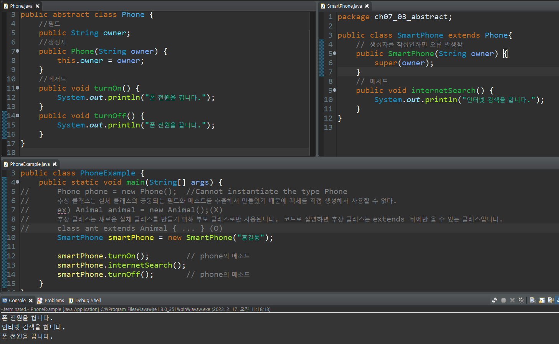Collapse the turnOn method fold at line 11
Viewport: 559px width, 344px height.
[x=17, y=88]
